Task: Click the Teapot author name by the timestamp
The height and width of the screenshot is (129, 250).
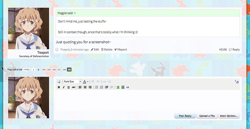Action: (65, 50)
